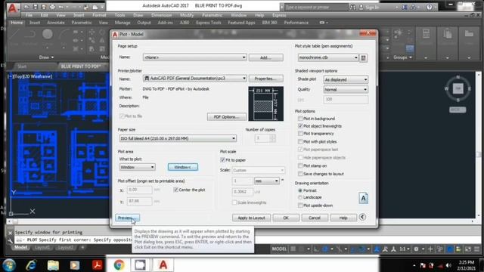Screen dimensions: 484x272
Task: Open printer Properties button
Action: pos(265,79)
